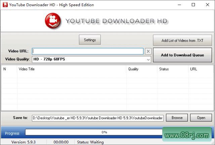The height and width of the screenshot is (145, 215).
Task: Expand the Video Quality dropdown arrow
Action: pos(148,59)
